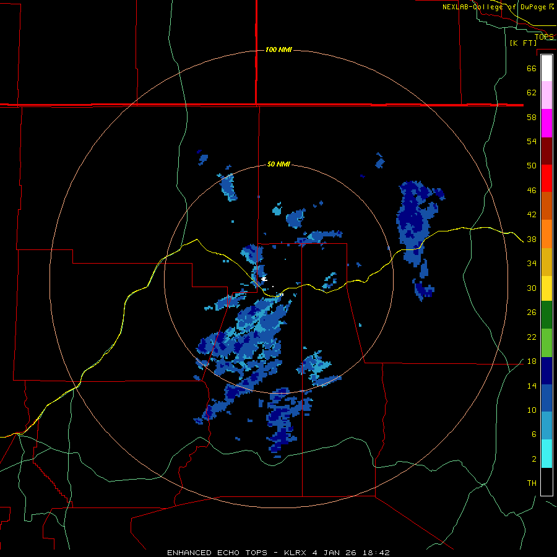Click the TH legend label
Screen dimensions: 557x557
[x=532, y=483]
